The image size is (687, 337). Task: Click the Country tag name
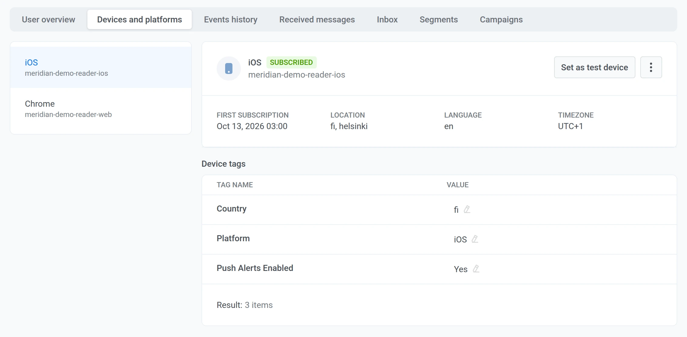[232, 209]
